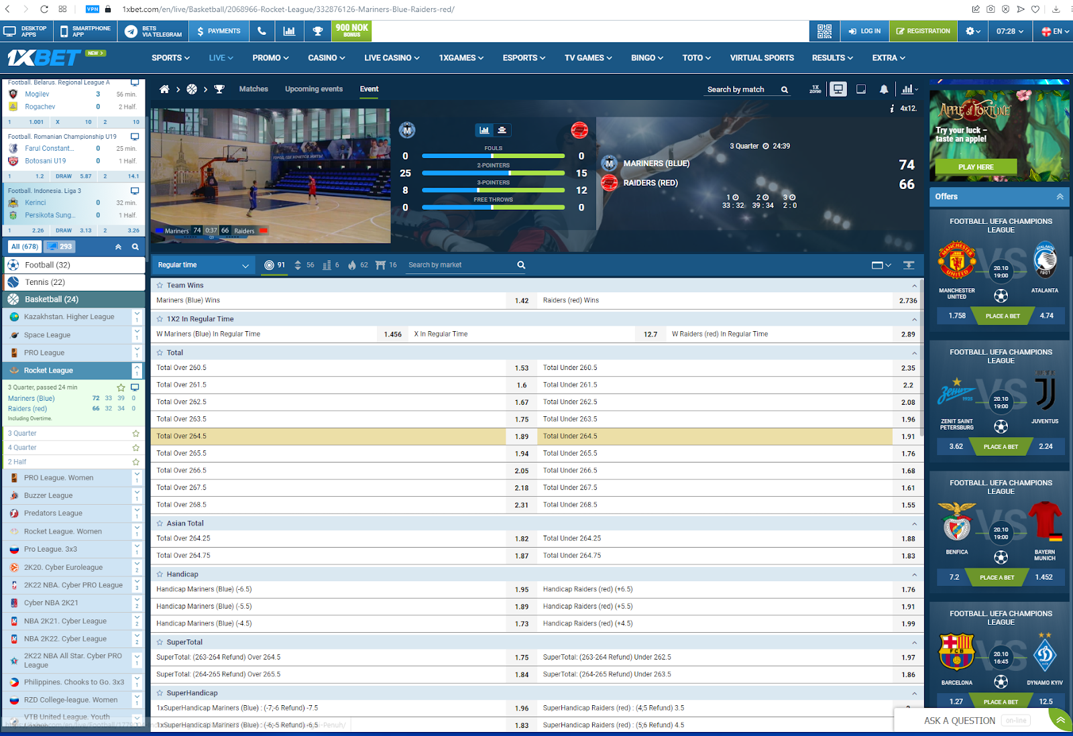The height and width of the screenshot is (736, 1073).
Task: Open the info icon next to 4x12
Action: coord(891,109)
